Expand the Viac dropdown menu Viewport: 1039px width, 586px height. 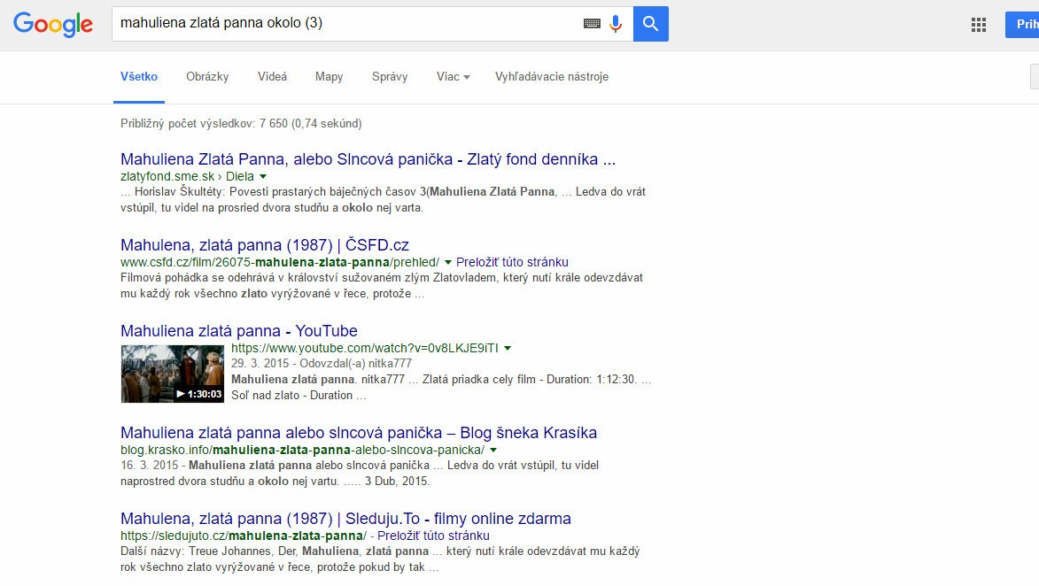453,77
